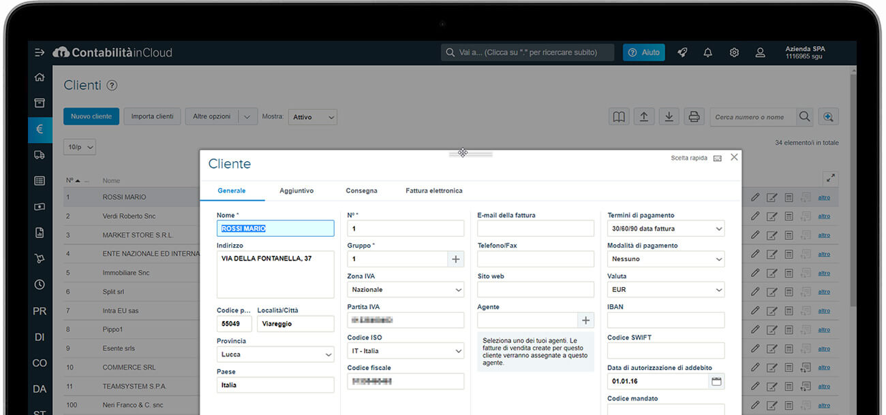
Task: Open the Provincia Lucca dropdown
Action: point(275,354)
